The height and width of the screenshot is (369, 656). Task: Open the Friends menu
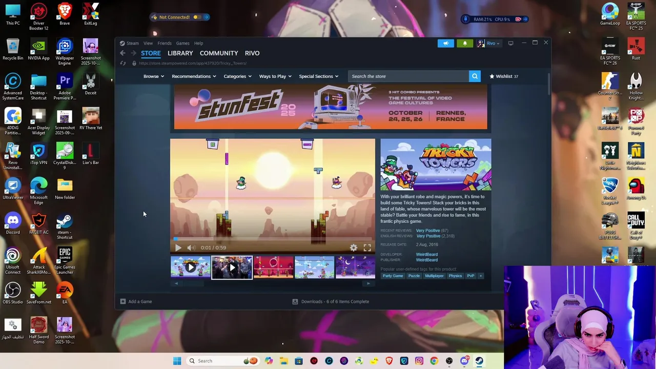pos(165,43)
